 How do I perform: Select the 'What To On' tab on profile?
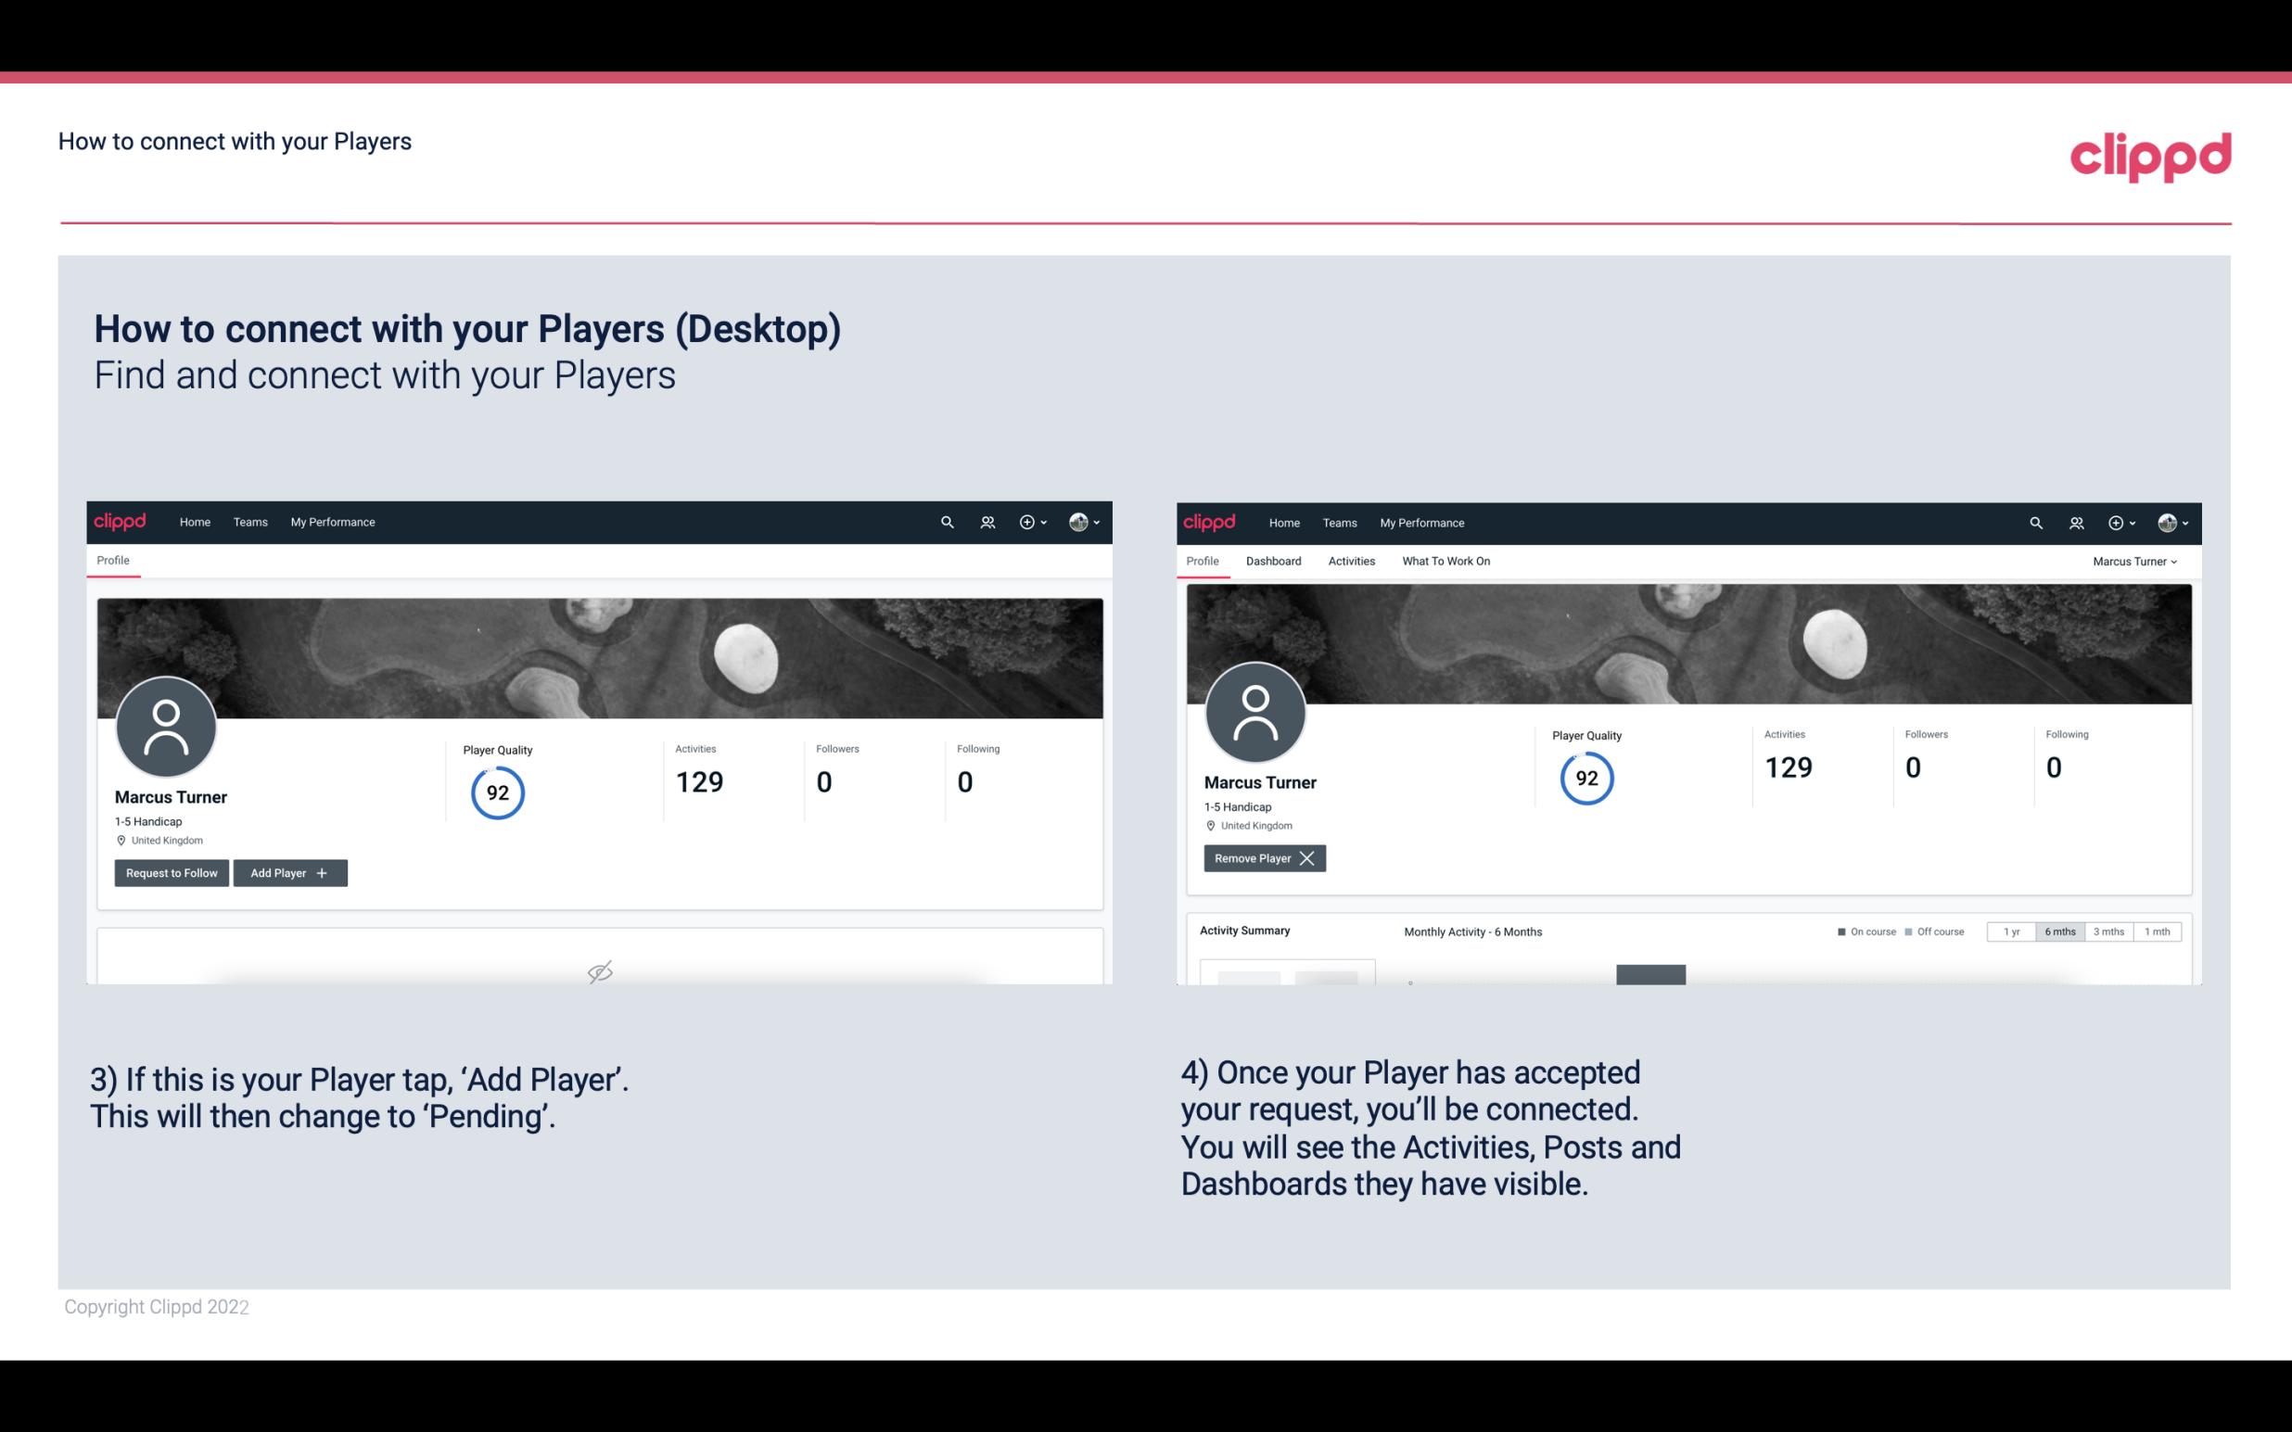[1445, 561]
